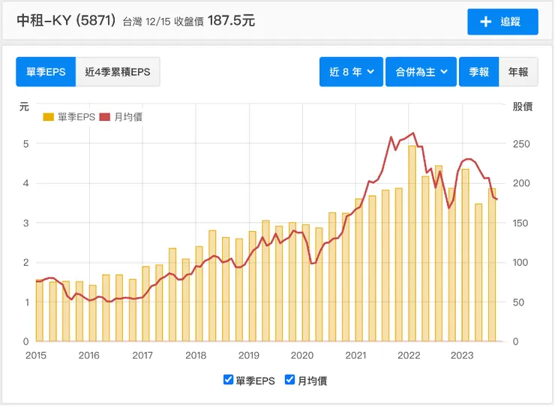Open the 近 8 年 range dropdown
Screen dimensions: 555x406
pos(351,72)
